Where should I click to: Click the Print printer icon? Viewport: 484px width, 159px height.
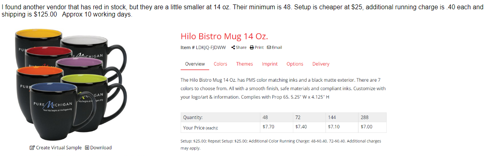pyautogui.click(x=252, y=47)
